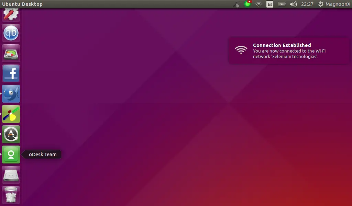Click the Connection Established notification bubble
This screenshot has height=206, width=352.
(x=289, y=50)
